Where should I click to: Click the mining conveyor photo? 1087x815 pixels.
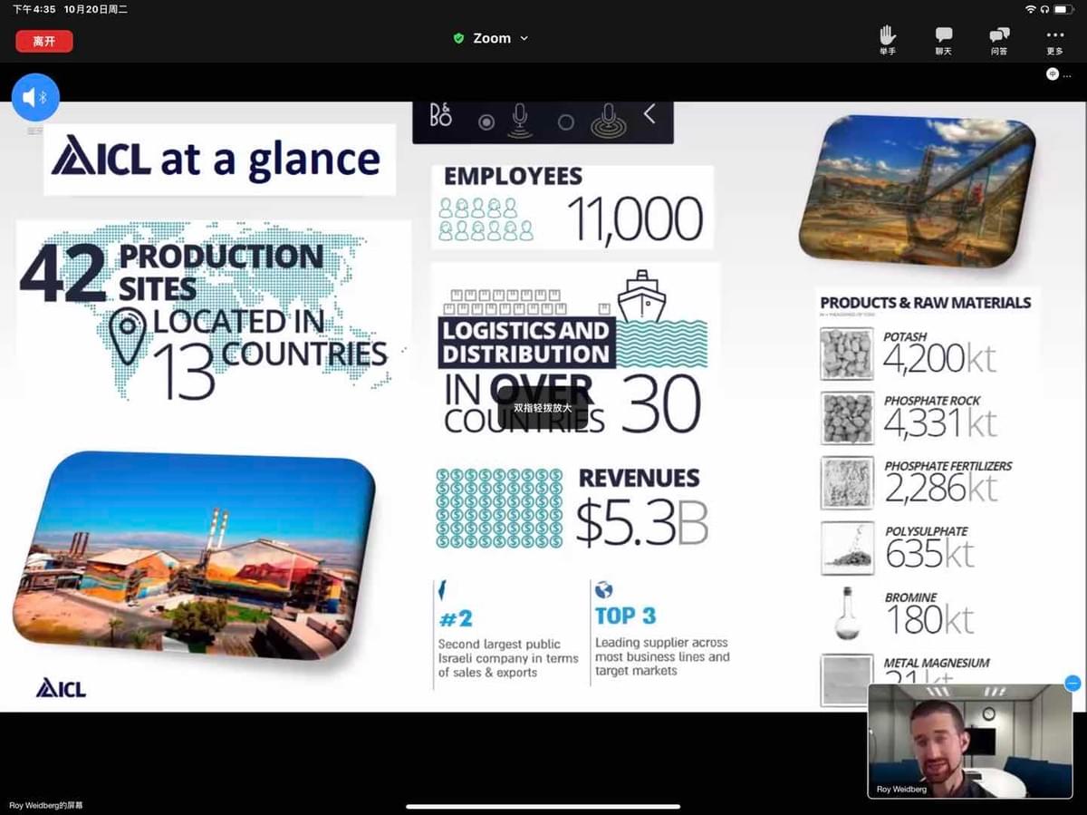click(x=917, y=190)
